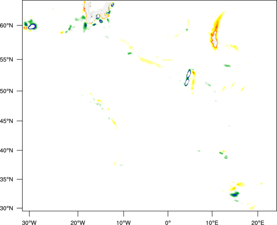277x225 pixels.
Task: Select the blue-outlined cell near 52°N, 5°E
Action: (x=188, y=78)
